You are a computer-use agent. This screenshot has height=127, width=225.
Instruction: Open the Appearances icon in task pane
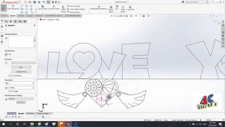click(223, 36)
